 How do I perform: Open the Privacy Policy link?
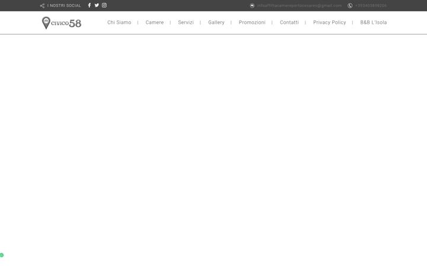tap(330, 23)
